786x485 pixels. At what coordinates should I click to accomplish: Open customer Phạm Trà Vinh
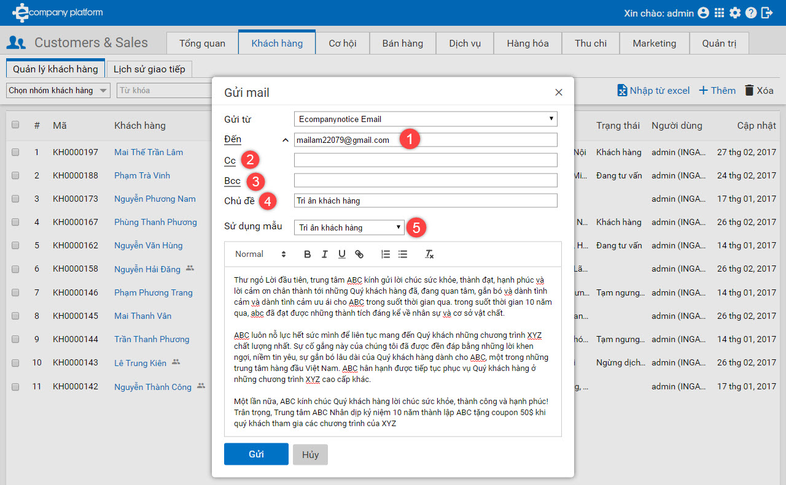click(142, 175)
